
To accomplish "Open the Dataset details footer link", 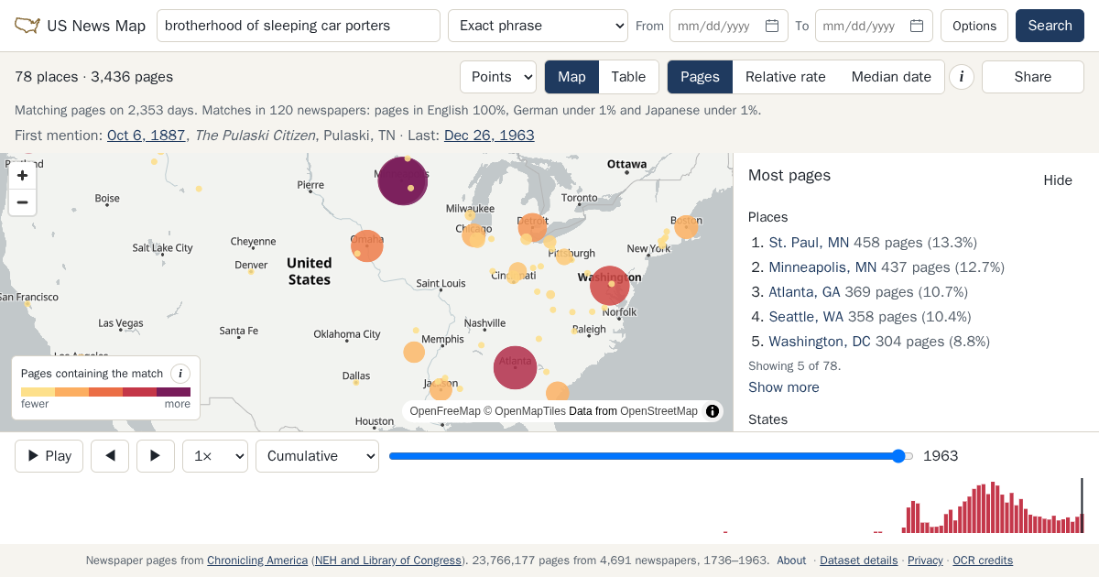I will click(858, 561).
